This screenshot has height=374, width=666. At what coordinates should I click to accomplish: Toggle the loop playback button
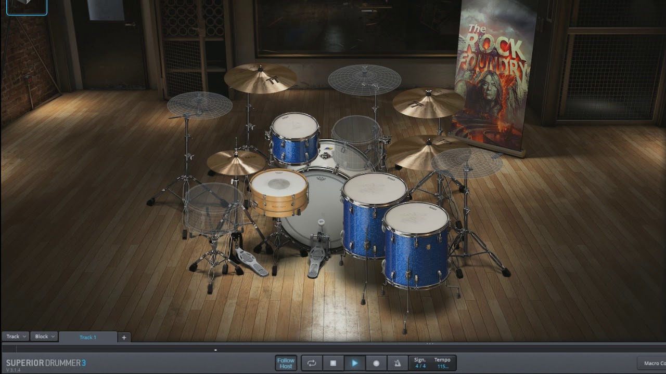click(312, 363)
